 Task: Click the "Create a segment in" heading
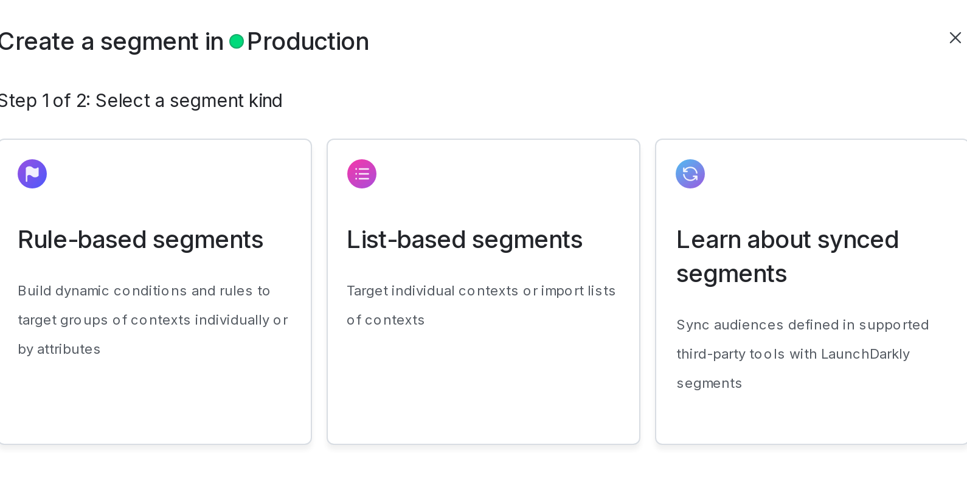[111, 42]
